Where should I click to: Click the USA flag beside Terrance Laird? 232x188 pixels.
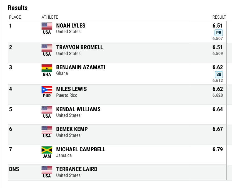click(x=47, y=170)
